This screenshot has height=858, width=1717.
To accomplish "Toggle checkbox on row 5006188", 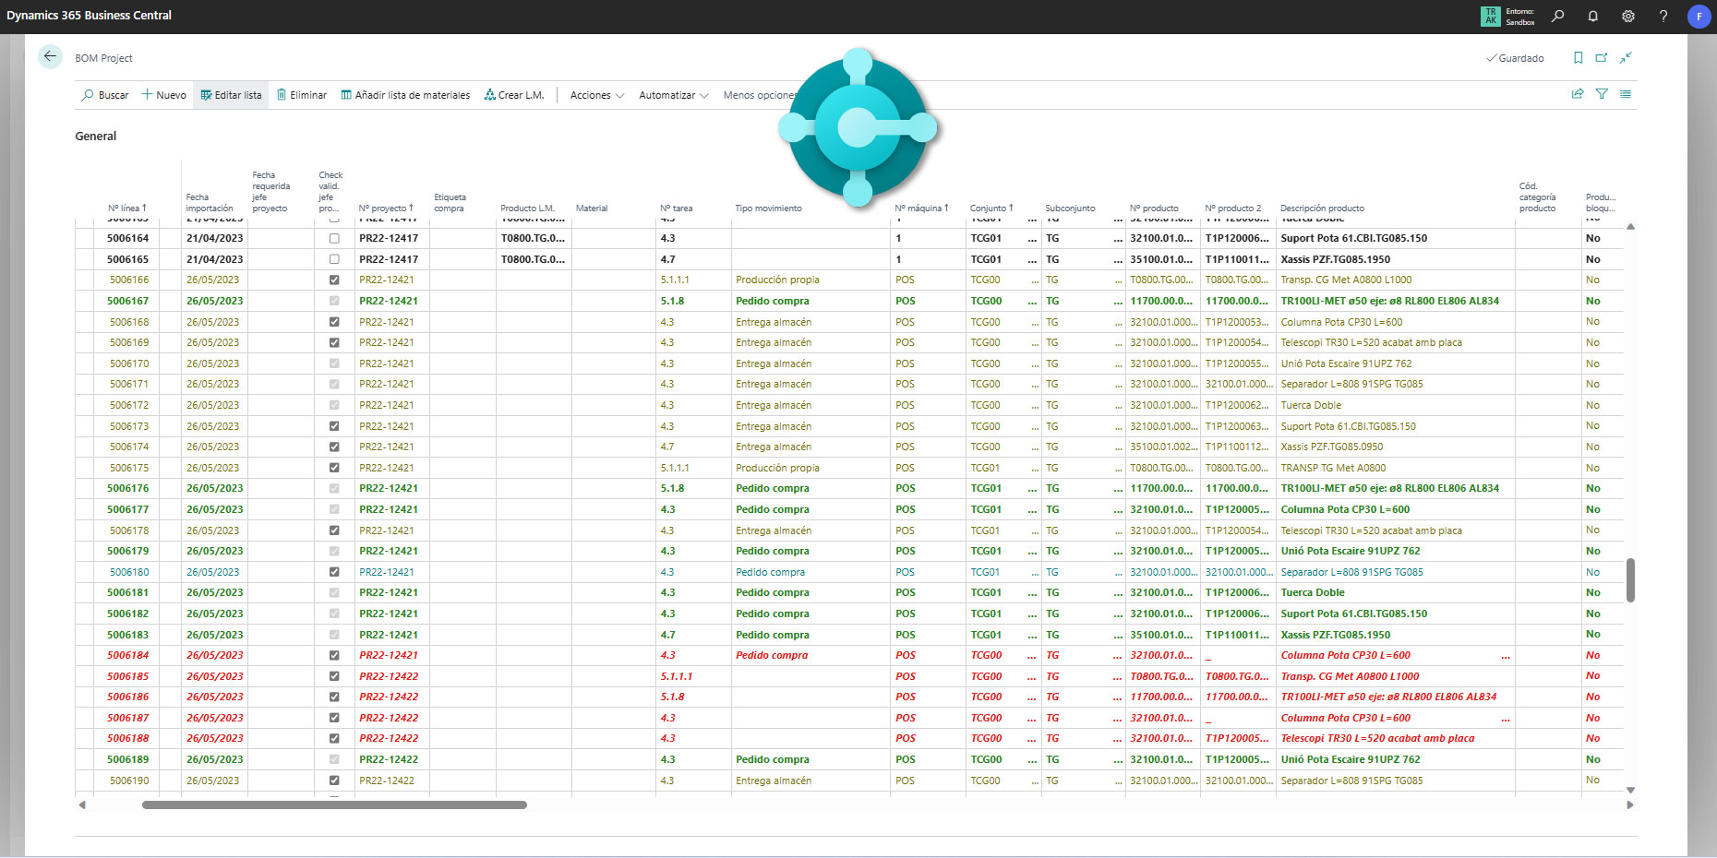I will [334, 738].
